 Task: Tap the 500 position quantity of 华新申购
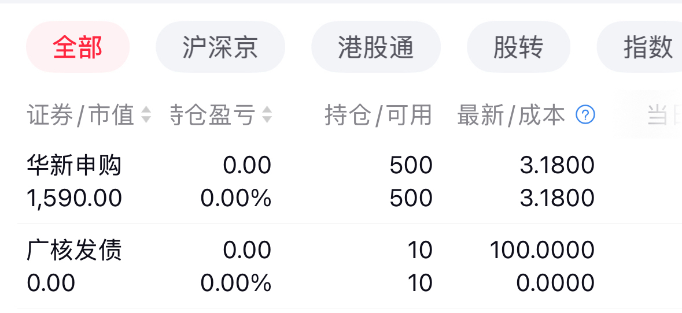tap(411, 165)
